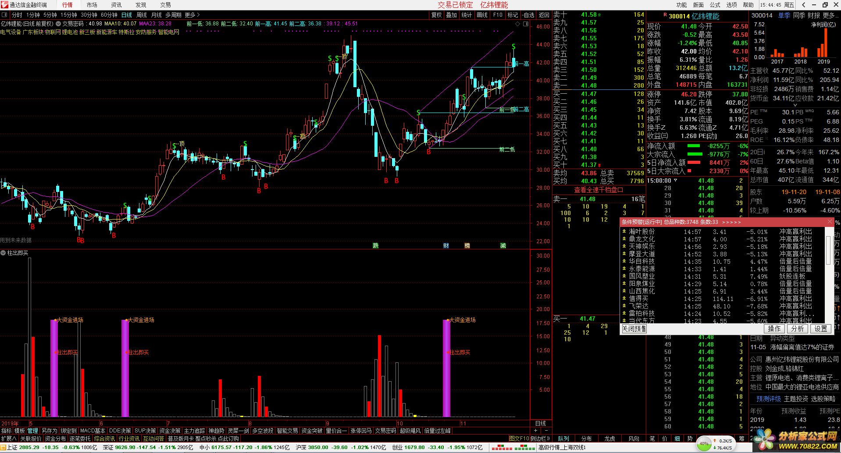Select the 15分钟 period
The width and height of the screenshot is (841, 453).
coord(69,15)
